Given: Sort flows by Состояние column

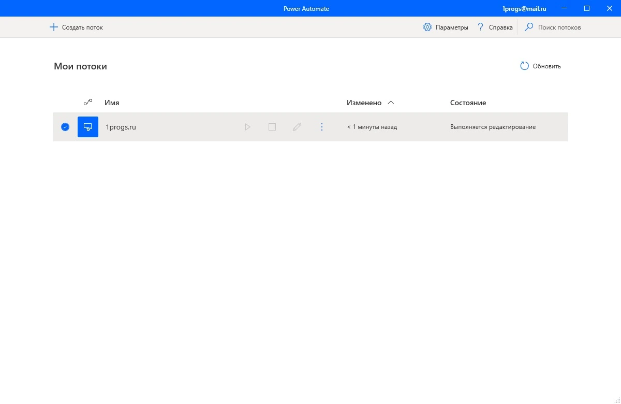Looking at the screenshot, I should click(468, 103).
